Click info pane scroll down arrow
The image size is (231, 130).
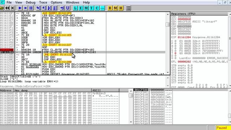tap(167, 86)
